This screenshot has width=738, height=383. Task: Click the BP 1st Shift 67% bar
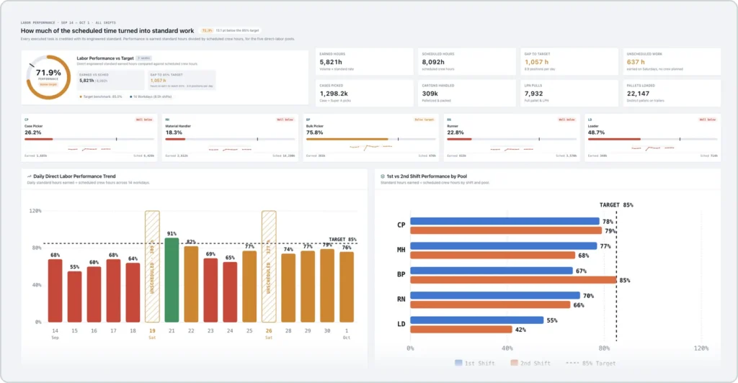click(x=492, y=271)
